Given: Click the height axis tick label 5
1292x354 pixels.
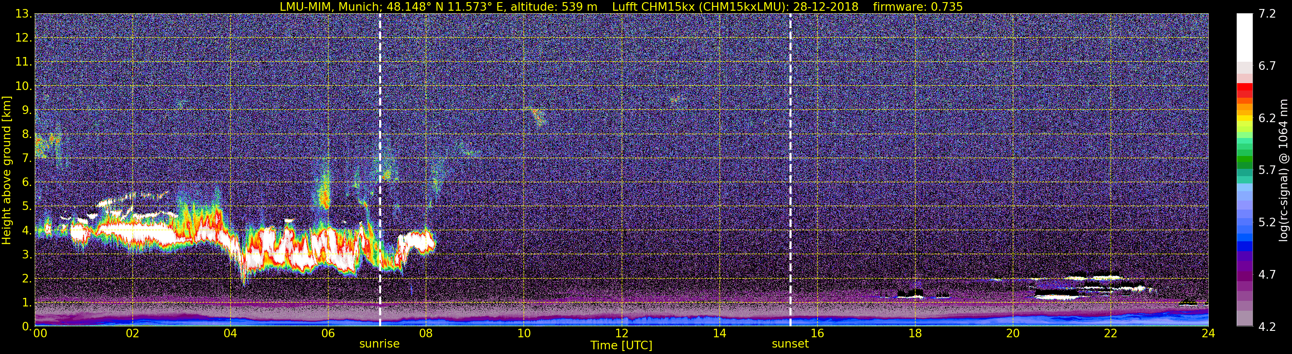Looking at the screenshot, I should (x=26, y=206).
